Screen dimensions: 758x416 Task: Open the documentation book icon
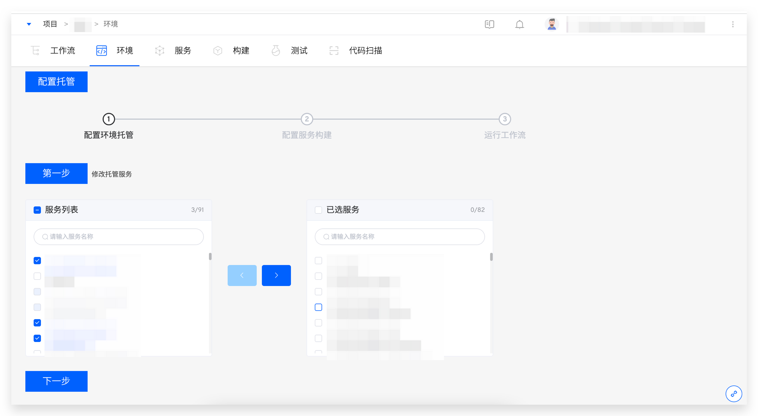pos(489,24)
